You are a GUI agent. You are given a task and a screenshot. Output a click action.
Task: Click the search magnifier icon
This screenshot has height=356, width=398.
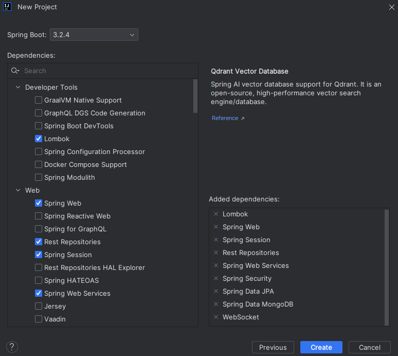15,71
